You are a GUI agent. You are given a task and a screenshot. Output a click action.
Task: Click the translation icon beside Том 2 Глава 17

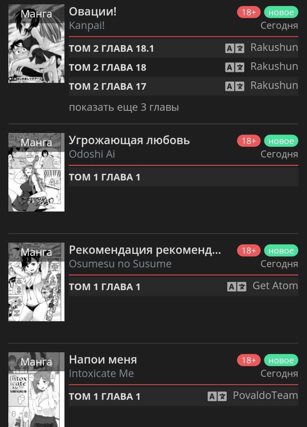(x=235, y=86)
